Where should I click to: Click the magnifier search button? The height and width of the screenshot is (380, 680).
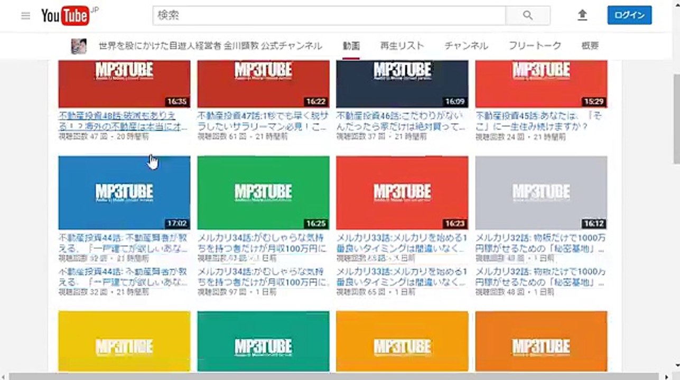pyautogui.click(x=527, y=16)
